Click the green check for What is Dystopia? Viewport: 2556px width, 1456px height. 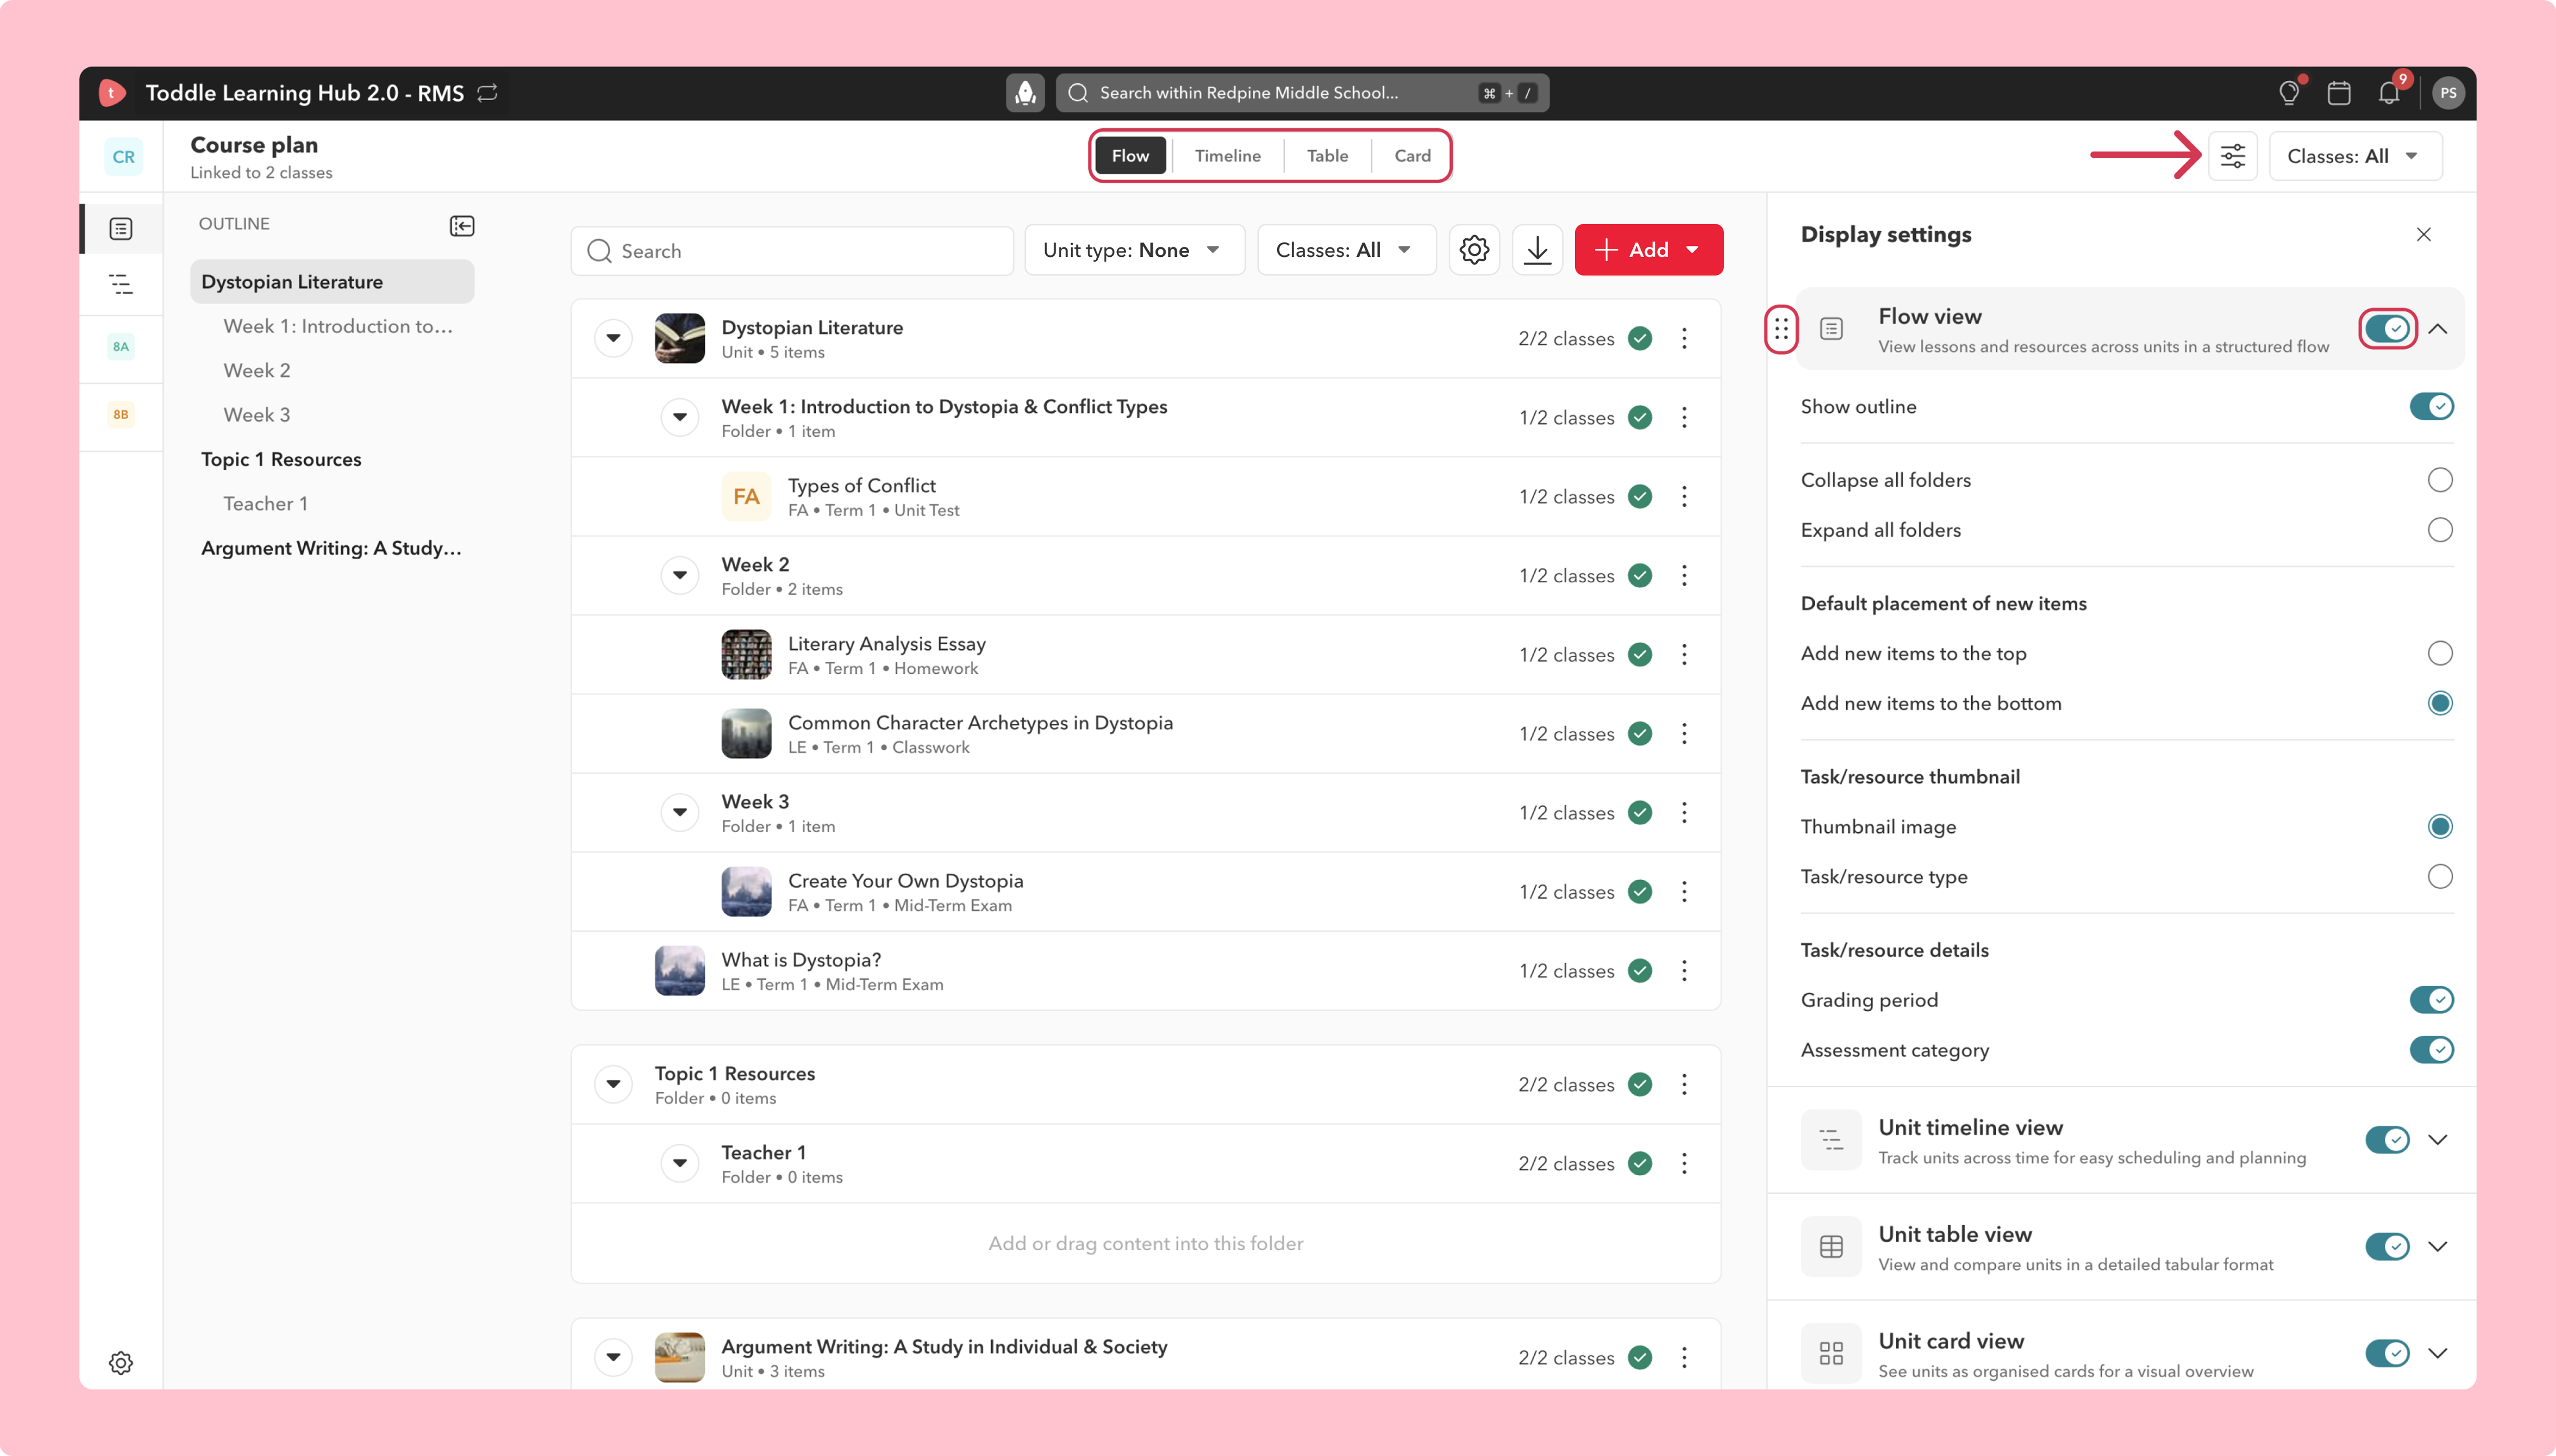click(x=1640, y=971)
